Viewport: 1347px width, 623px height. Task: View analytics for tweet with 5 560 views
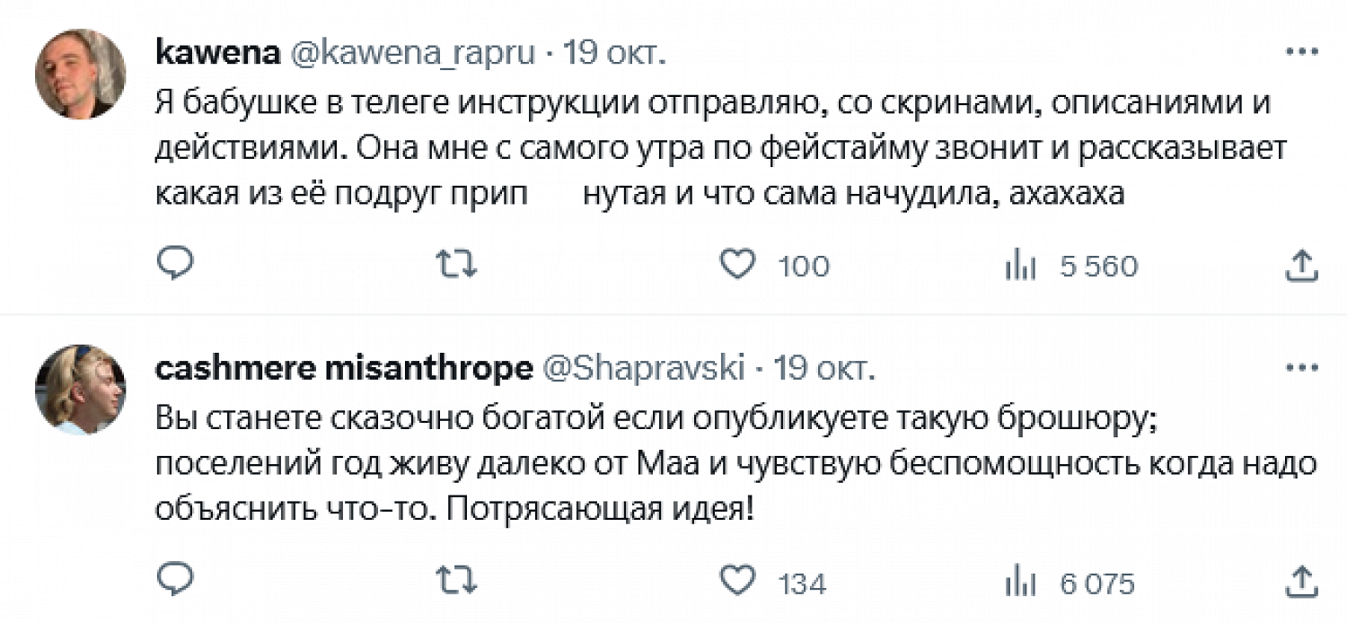(1020, 266)
